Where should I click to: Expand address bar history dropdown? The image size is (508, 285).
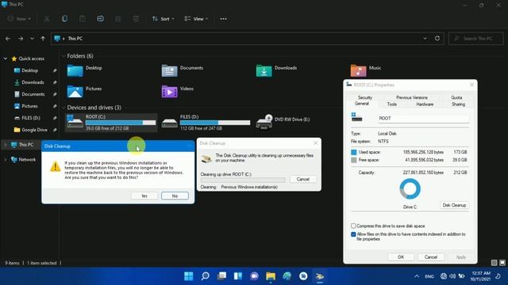click(x=425, y=38)
